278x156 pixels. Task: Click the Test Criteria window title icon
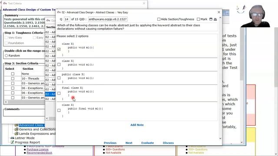tap(5, 3)
